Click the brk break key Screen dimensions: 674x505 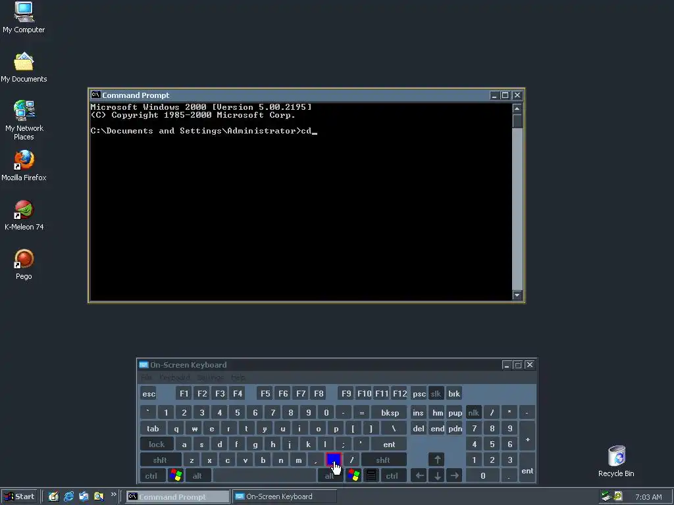(454, 393)
